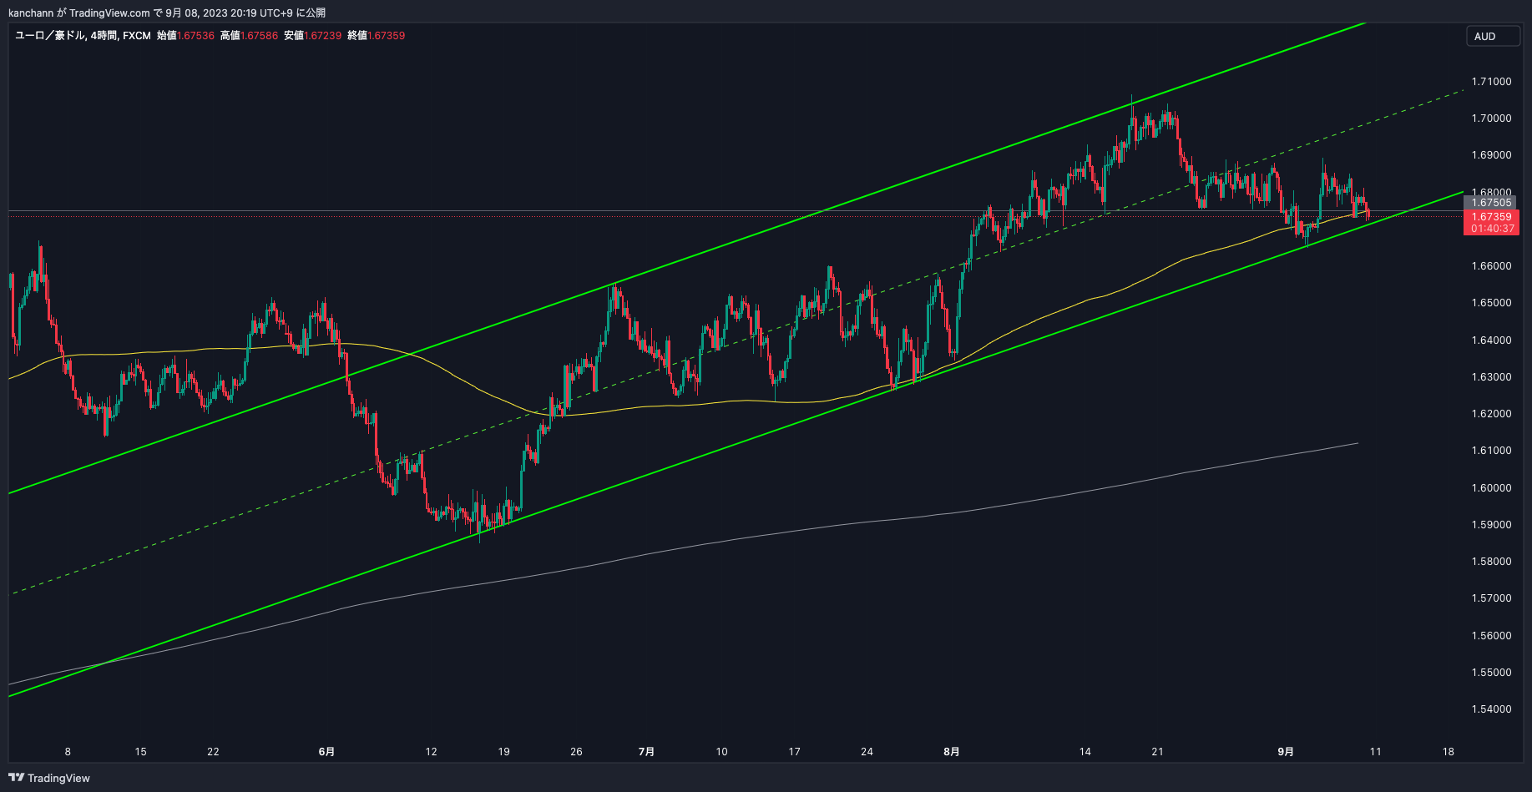Click the date 8 on time axis
Image resolution: width=1532 pixels, height=792 pixels.
pyautogui.click(x=68, y=751)
